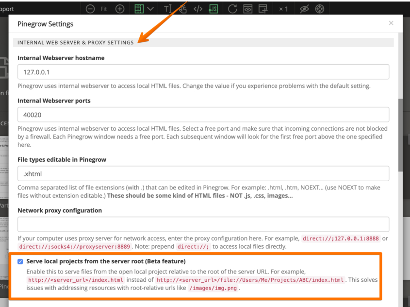Click the circular collapse arrows icon
Viewport: 410px width, 307px height.
click(x=320, y=9)
